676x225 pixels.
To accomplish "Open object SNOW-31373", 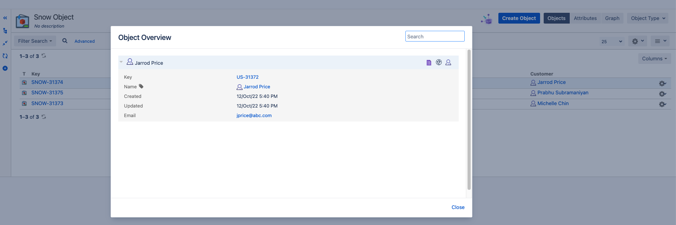I will pos(47,104).
